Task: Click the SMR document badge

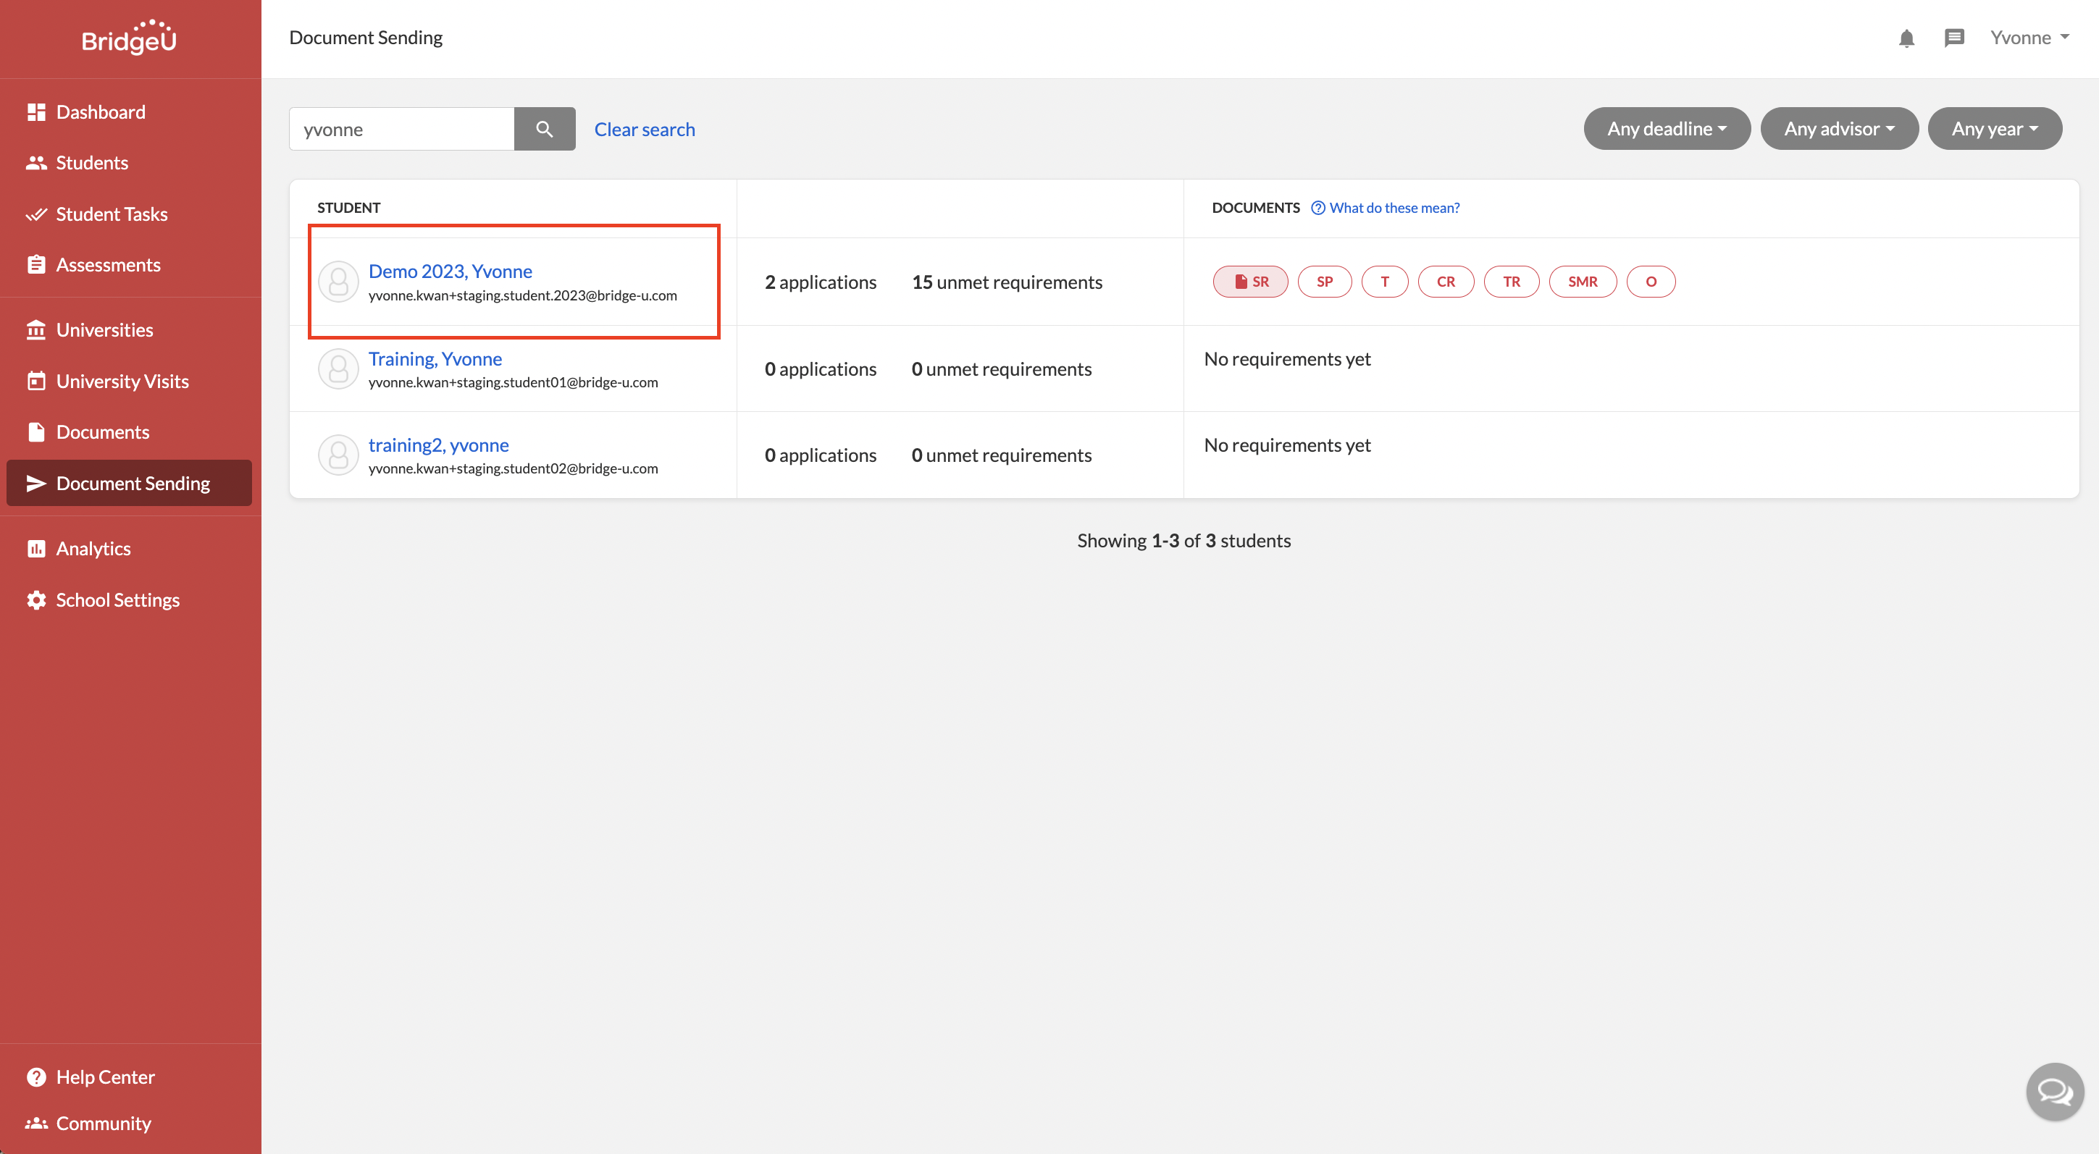Action: coord(1583,282)
